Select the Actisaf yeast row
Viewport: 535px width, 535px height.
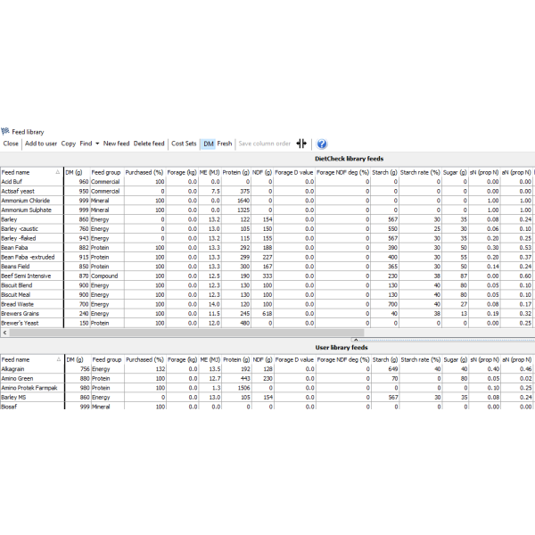[267, 192]
